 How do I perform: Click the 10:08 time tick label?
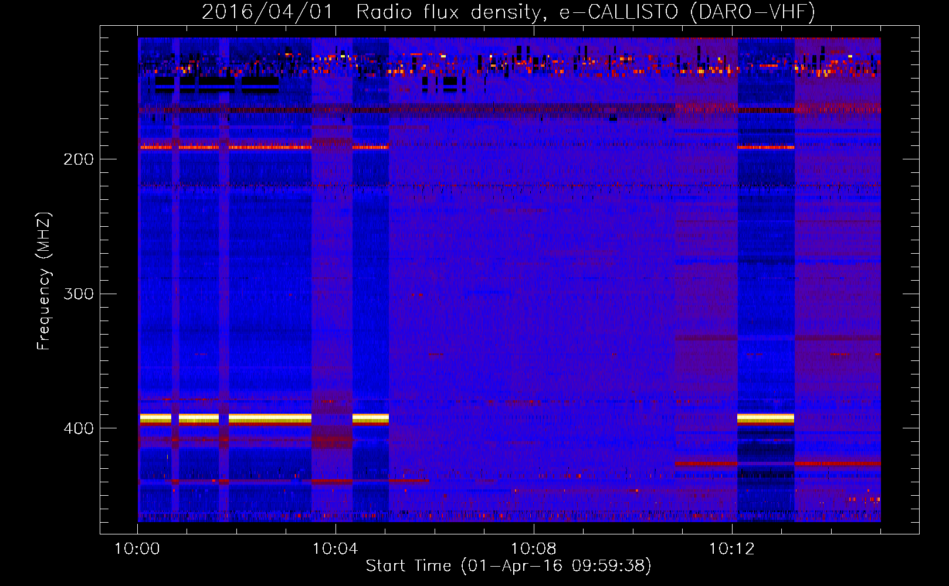pyautogui.click(x=534, y=549)
